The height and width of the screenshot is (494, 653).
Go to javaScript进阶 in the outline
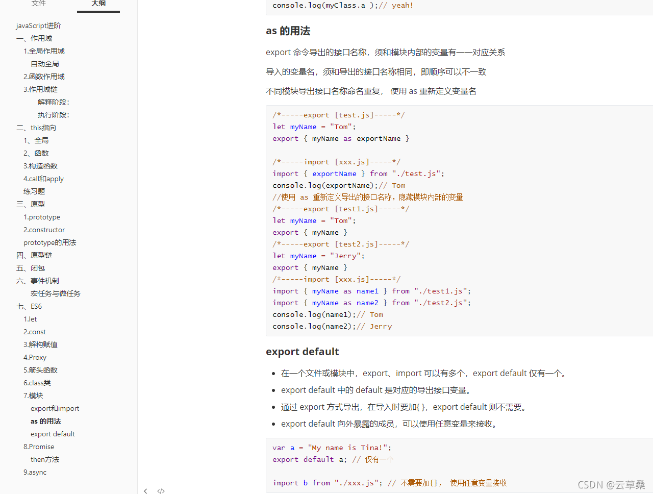[x=38, y=26]
